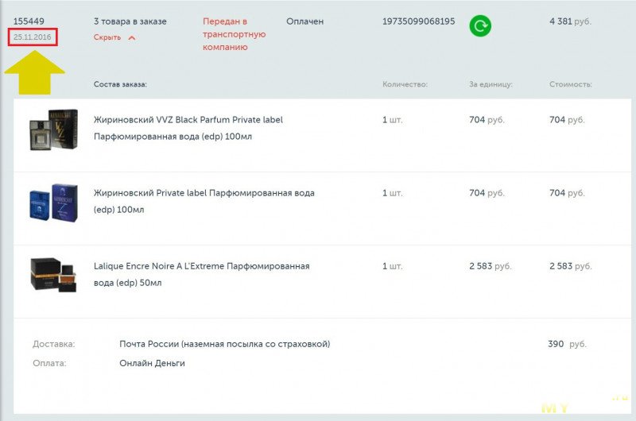The height and width of the screenshot is (421, 636).
Task: Click tracking number 19735099068195
Action: coord(418,21)
